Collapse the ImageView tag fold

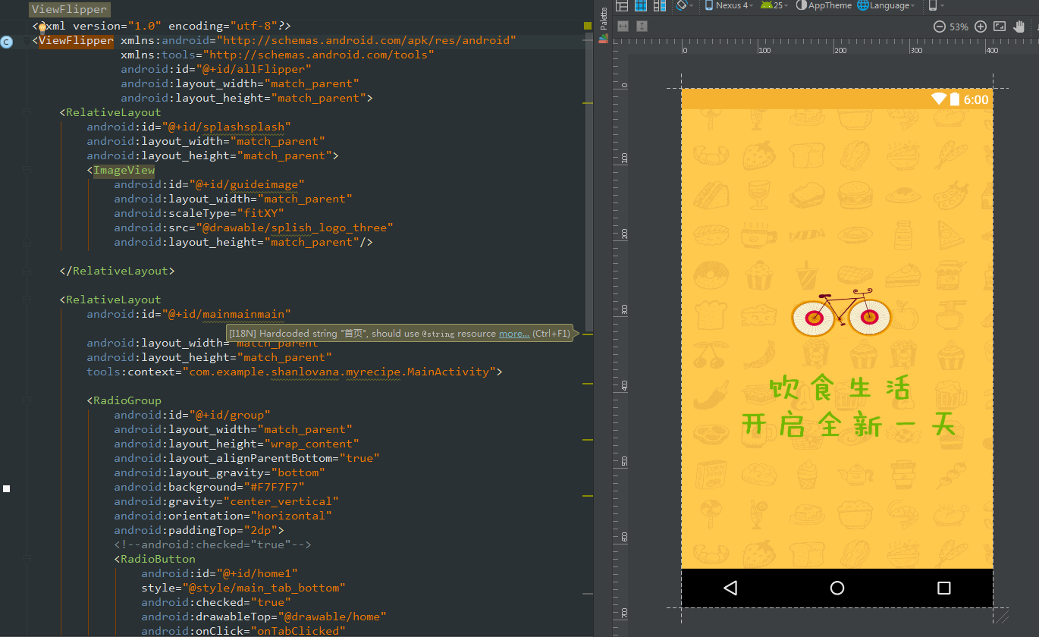coord(28,171)
